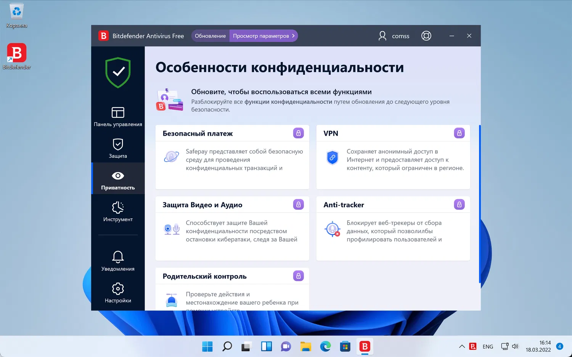
Task: Open the VPN card title
Action: coord(331,133)
